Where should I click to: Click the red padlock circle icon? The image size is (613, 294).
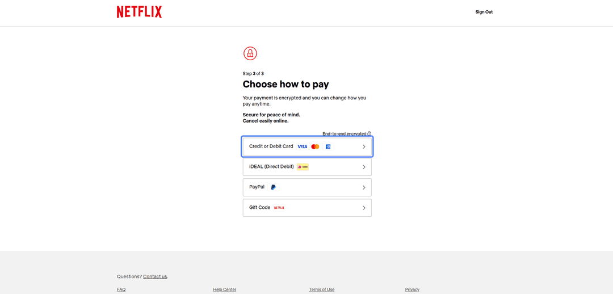(x=250, y=53)
